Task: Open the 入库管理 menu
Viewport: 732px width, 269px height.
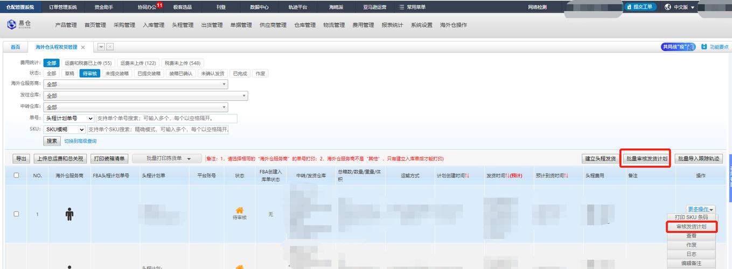Action: [154, 25]
